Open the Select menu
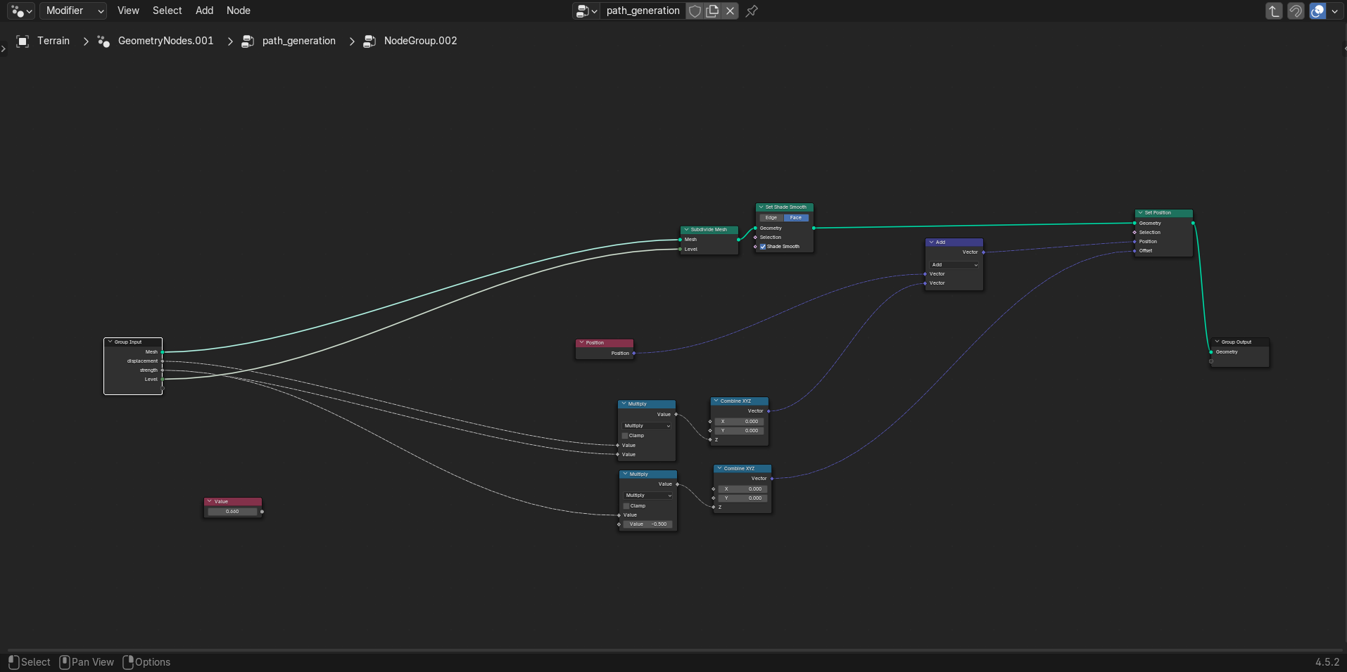The image size is (1347, 672). 167,11
